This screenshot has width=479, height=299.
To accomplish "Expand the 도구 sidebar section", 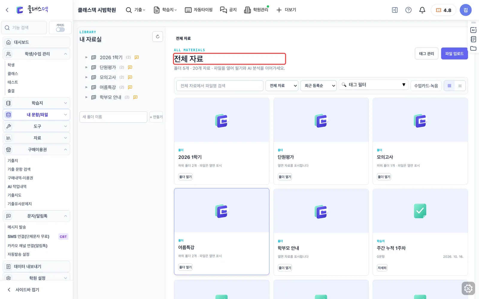I will pos(37,126).
